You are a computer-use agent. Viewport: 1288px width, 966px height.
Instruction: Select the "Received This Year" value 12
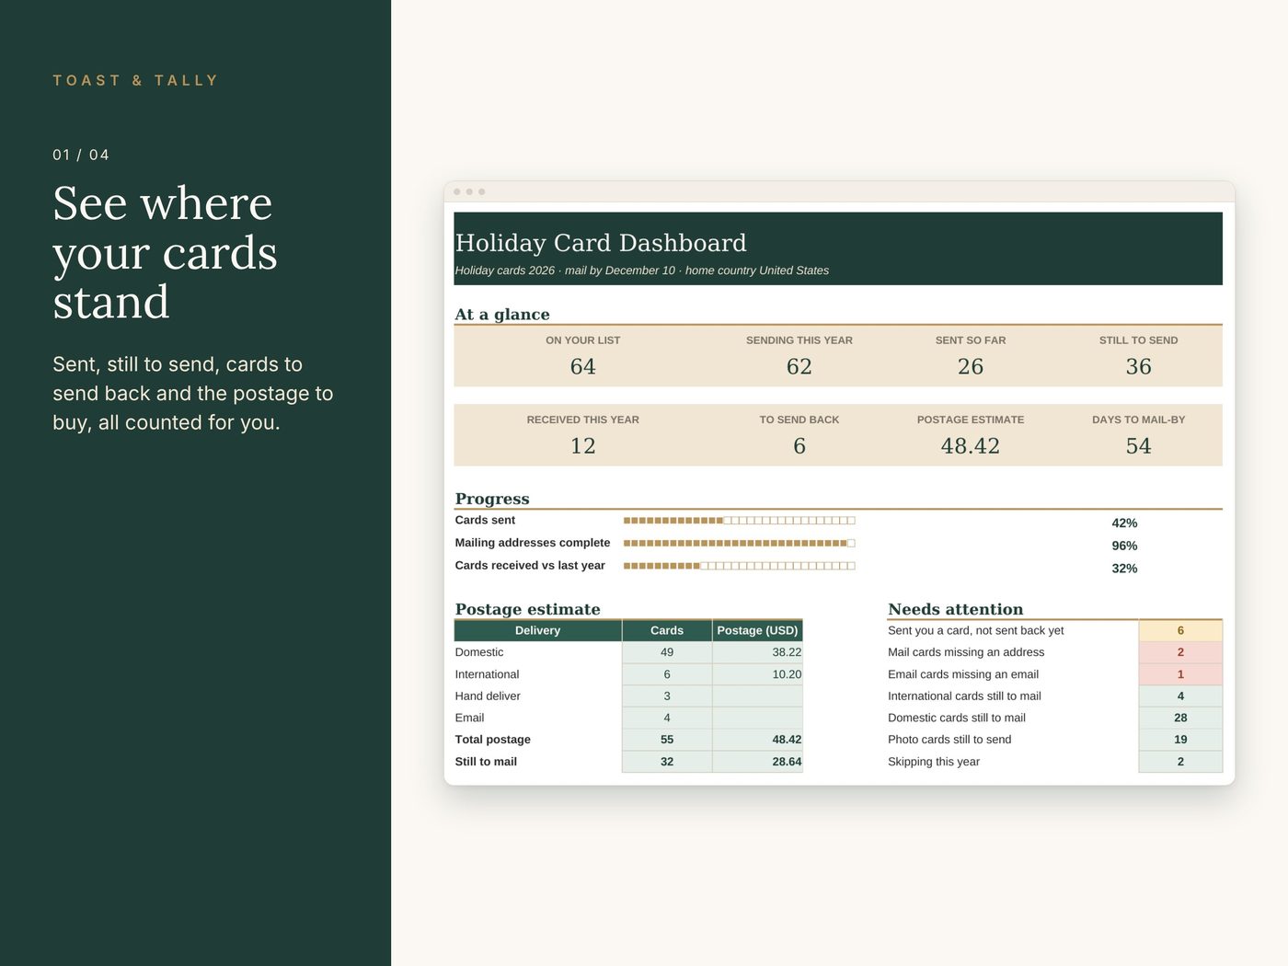click(x=583, y=445)
